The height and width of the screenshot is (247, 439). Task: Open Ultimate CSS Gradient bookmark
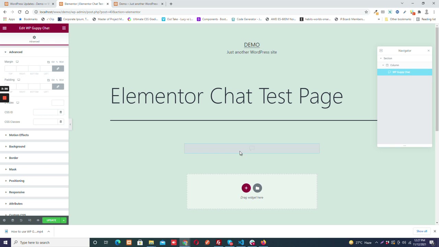click(x=142, y=19)
